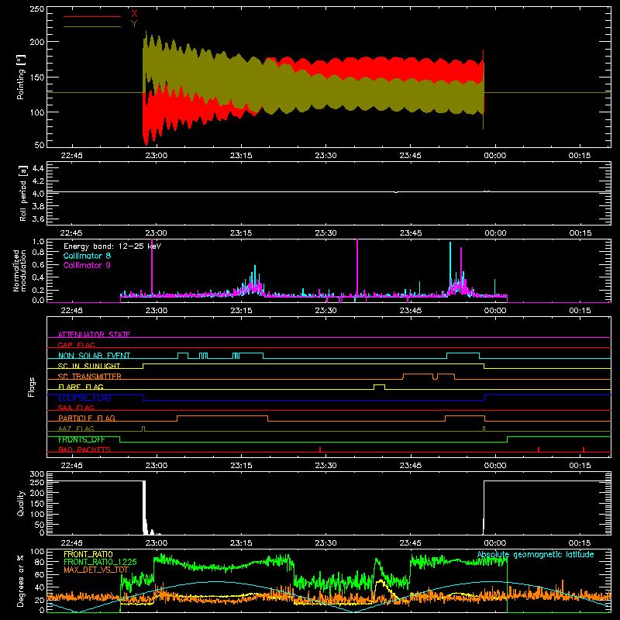Click the '300' tick on Quality axis
Image resolution: width=620 pixels, height=620 pixels.
tap(37, 474)
